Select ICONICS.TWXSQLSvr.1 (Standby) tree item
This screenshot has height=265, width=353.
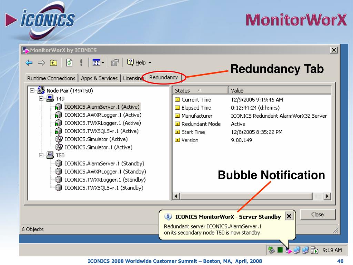[x=104, y=188]
